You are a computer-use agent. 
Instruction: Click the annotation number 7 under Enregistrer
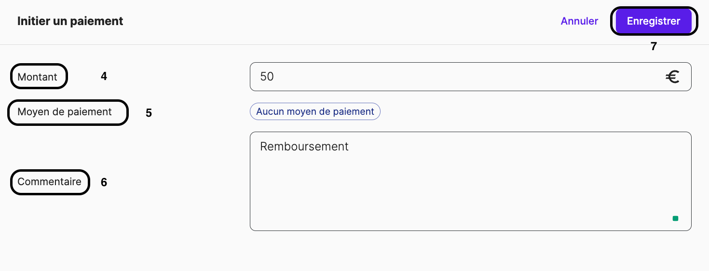[x=654, y=46]
